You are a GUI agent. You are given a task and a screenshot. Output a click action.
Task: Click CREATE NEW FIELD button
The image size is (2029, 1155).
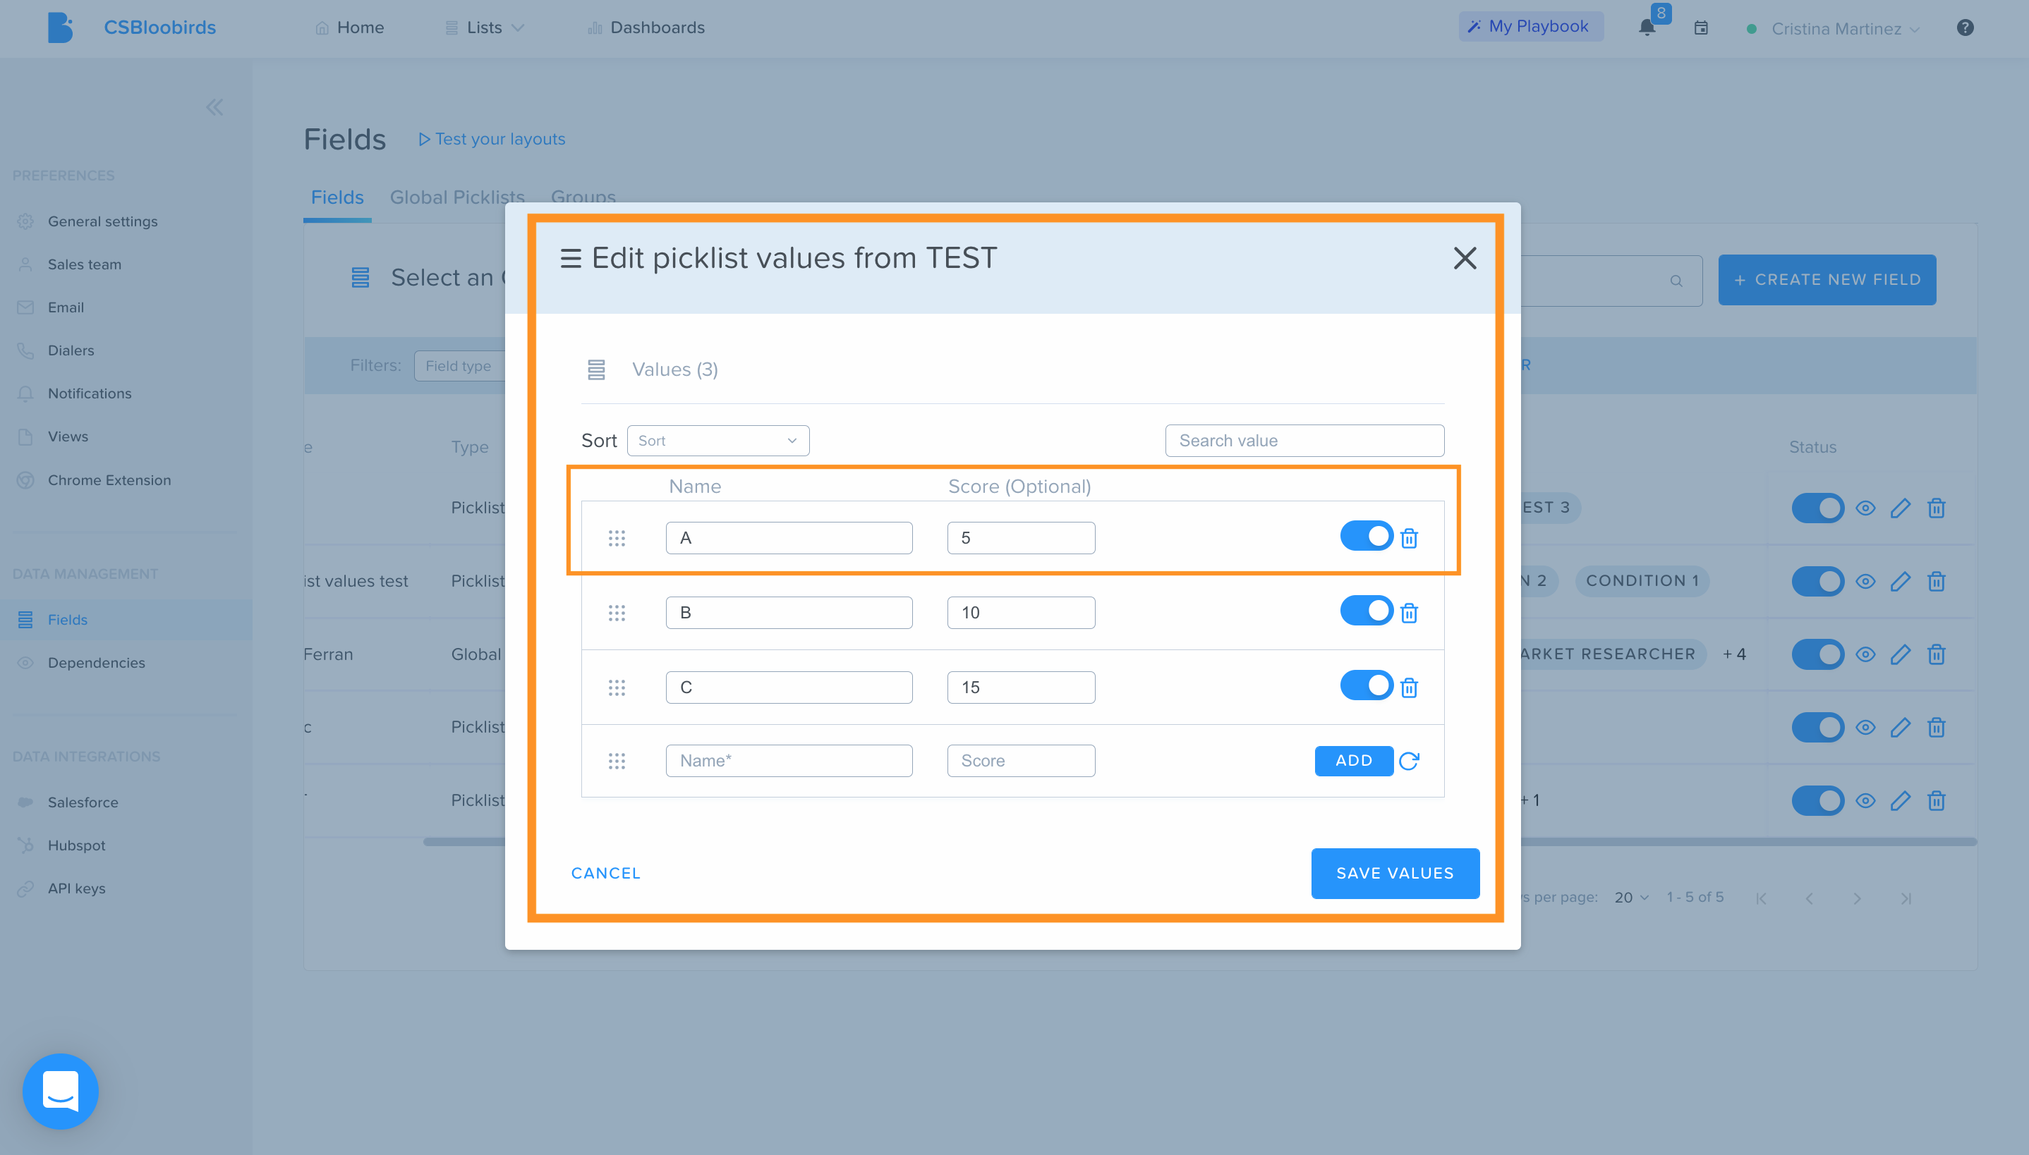pos(1827,280)
